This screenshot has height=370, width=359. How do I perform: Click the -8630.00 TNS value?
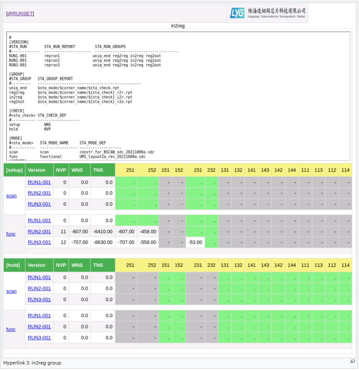[x=103, y=243]
